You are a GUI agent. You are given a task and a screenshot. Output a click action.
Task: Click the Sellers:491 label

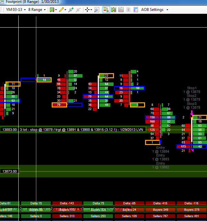pyautogui.click(x=192, y=216)
